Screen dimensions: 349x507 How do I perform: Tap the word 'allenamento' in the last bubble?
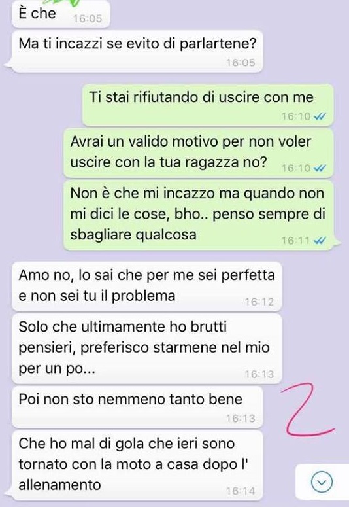[x=59, y=485]
